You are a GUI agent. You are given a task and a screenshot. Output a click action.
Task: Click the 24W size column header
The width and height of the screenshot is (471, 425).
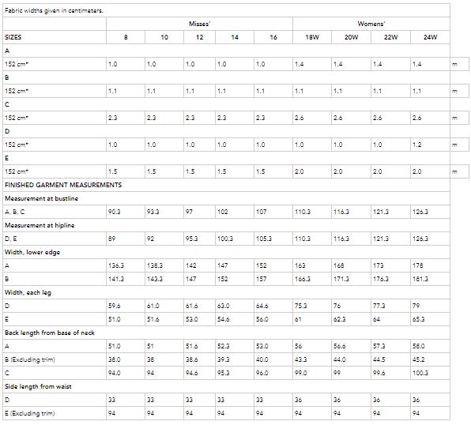(430, 37)
